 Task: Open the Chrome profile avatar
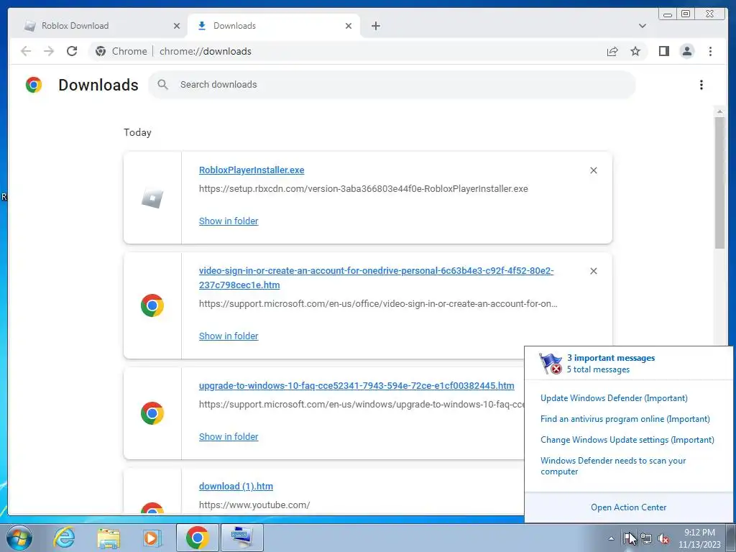tap(686, 51)
